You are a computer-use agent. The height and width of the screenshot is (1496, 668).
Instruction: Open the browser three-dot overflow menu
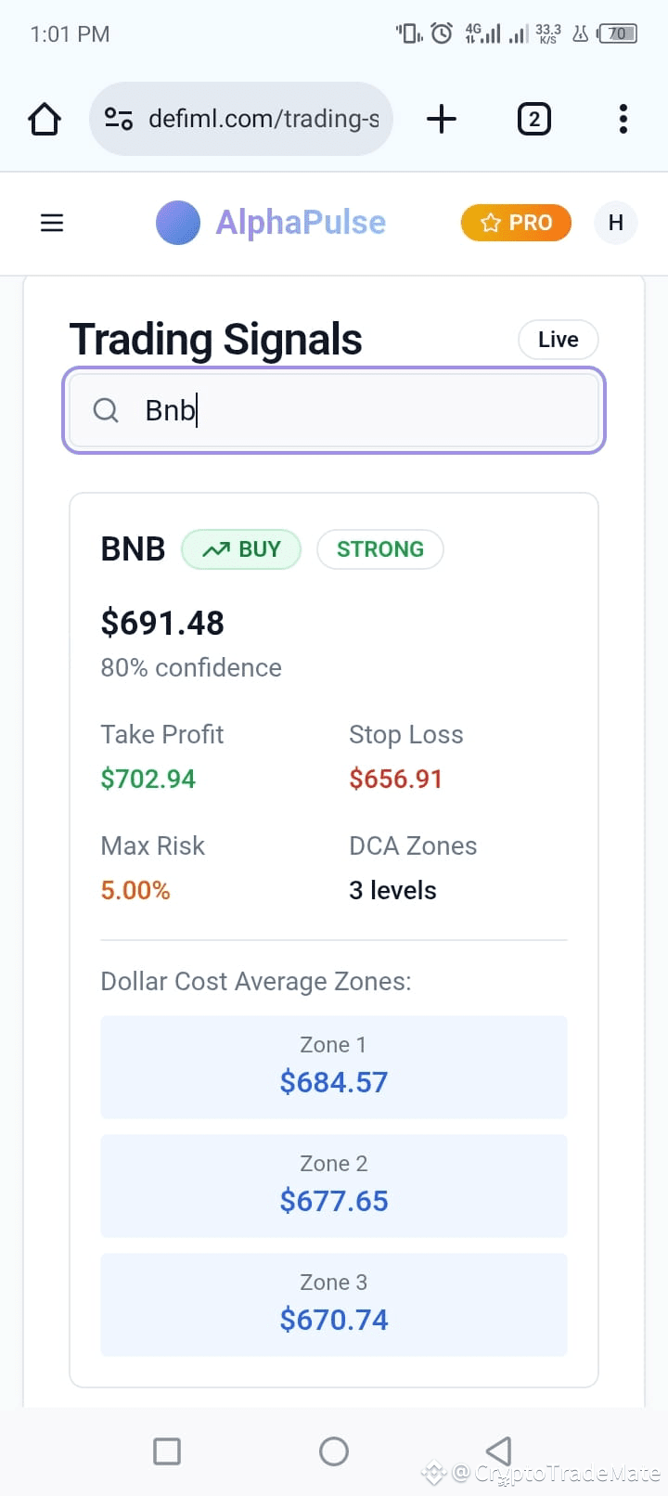tap(623, 119)
